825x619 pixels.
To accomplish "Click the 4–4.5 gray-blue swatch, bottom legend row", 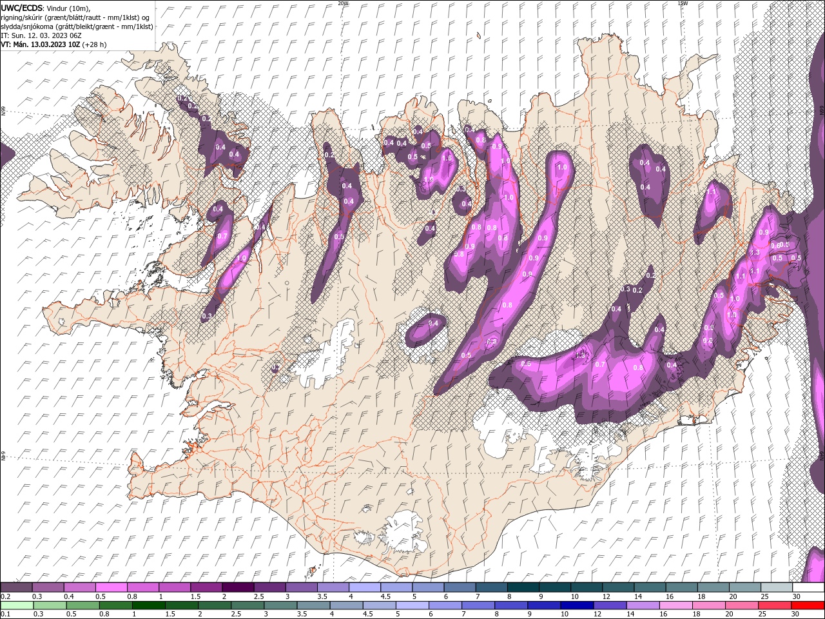I will [347, 605].
